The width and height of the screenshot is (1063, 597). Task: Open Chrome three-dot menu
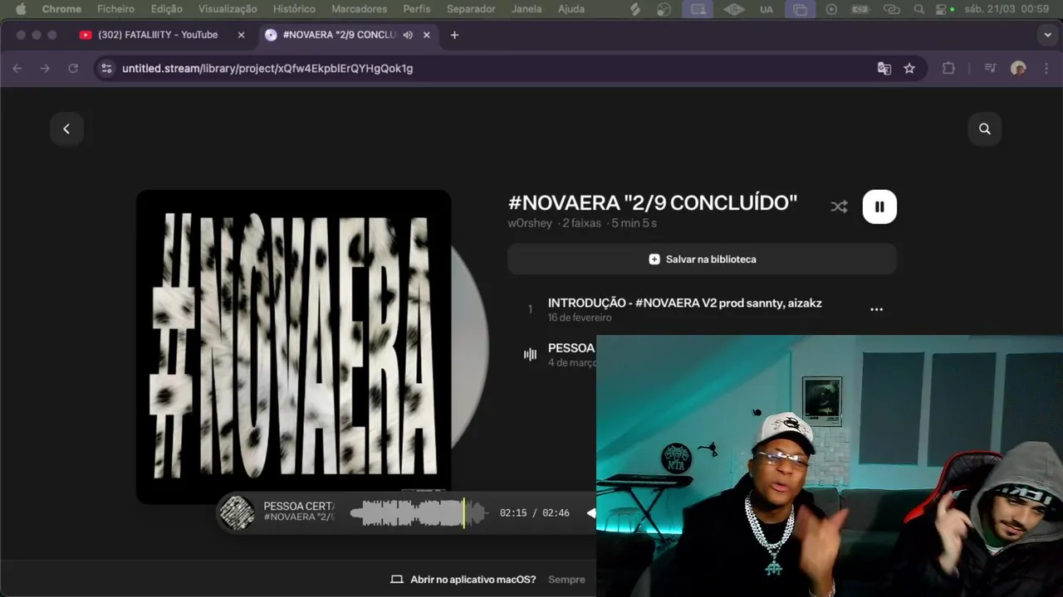point(1046,68)
